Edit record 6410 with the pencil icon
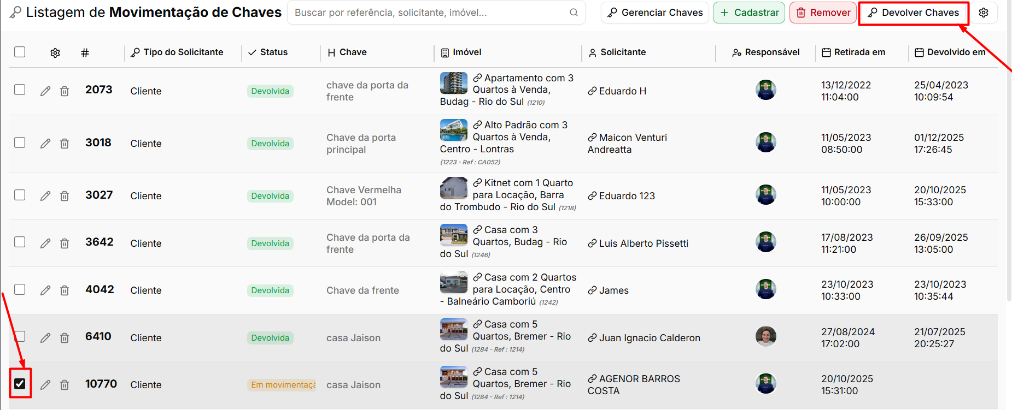The image size is (1012, 410). [x=45, y=338]
